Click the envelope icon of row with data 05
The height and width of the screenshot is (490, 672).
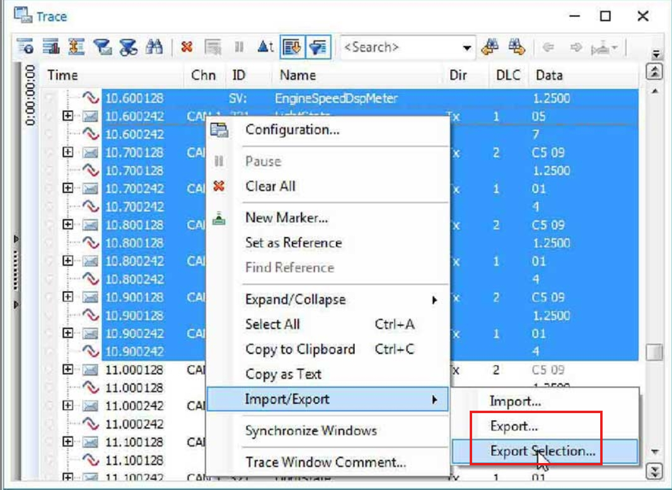click(x=90, y=116)
